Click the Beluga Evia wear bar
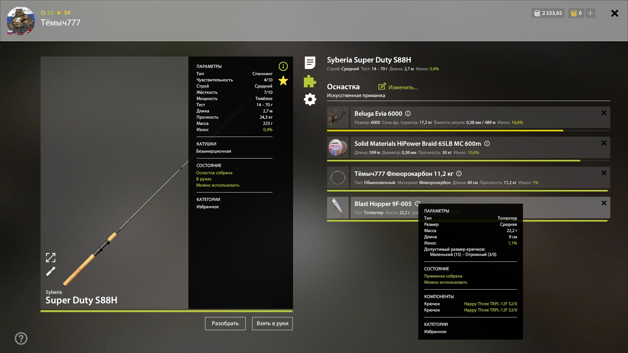The image size is (628, 353). (469, 131)
